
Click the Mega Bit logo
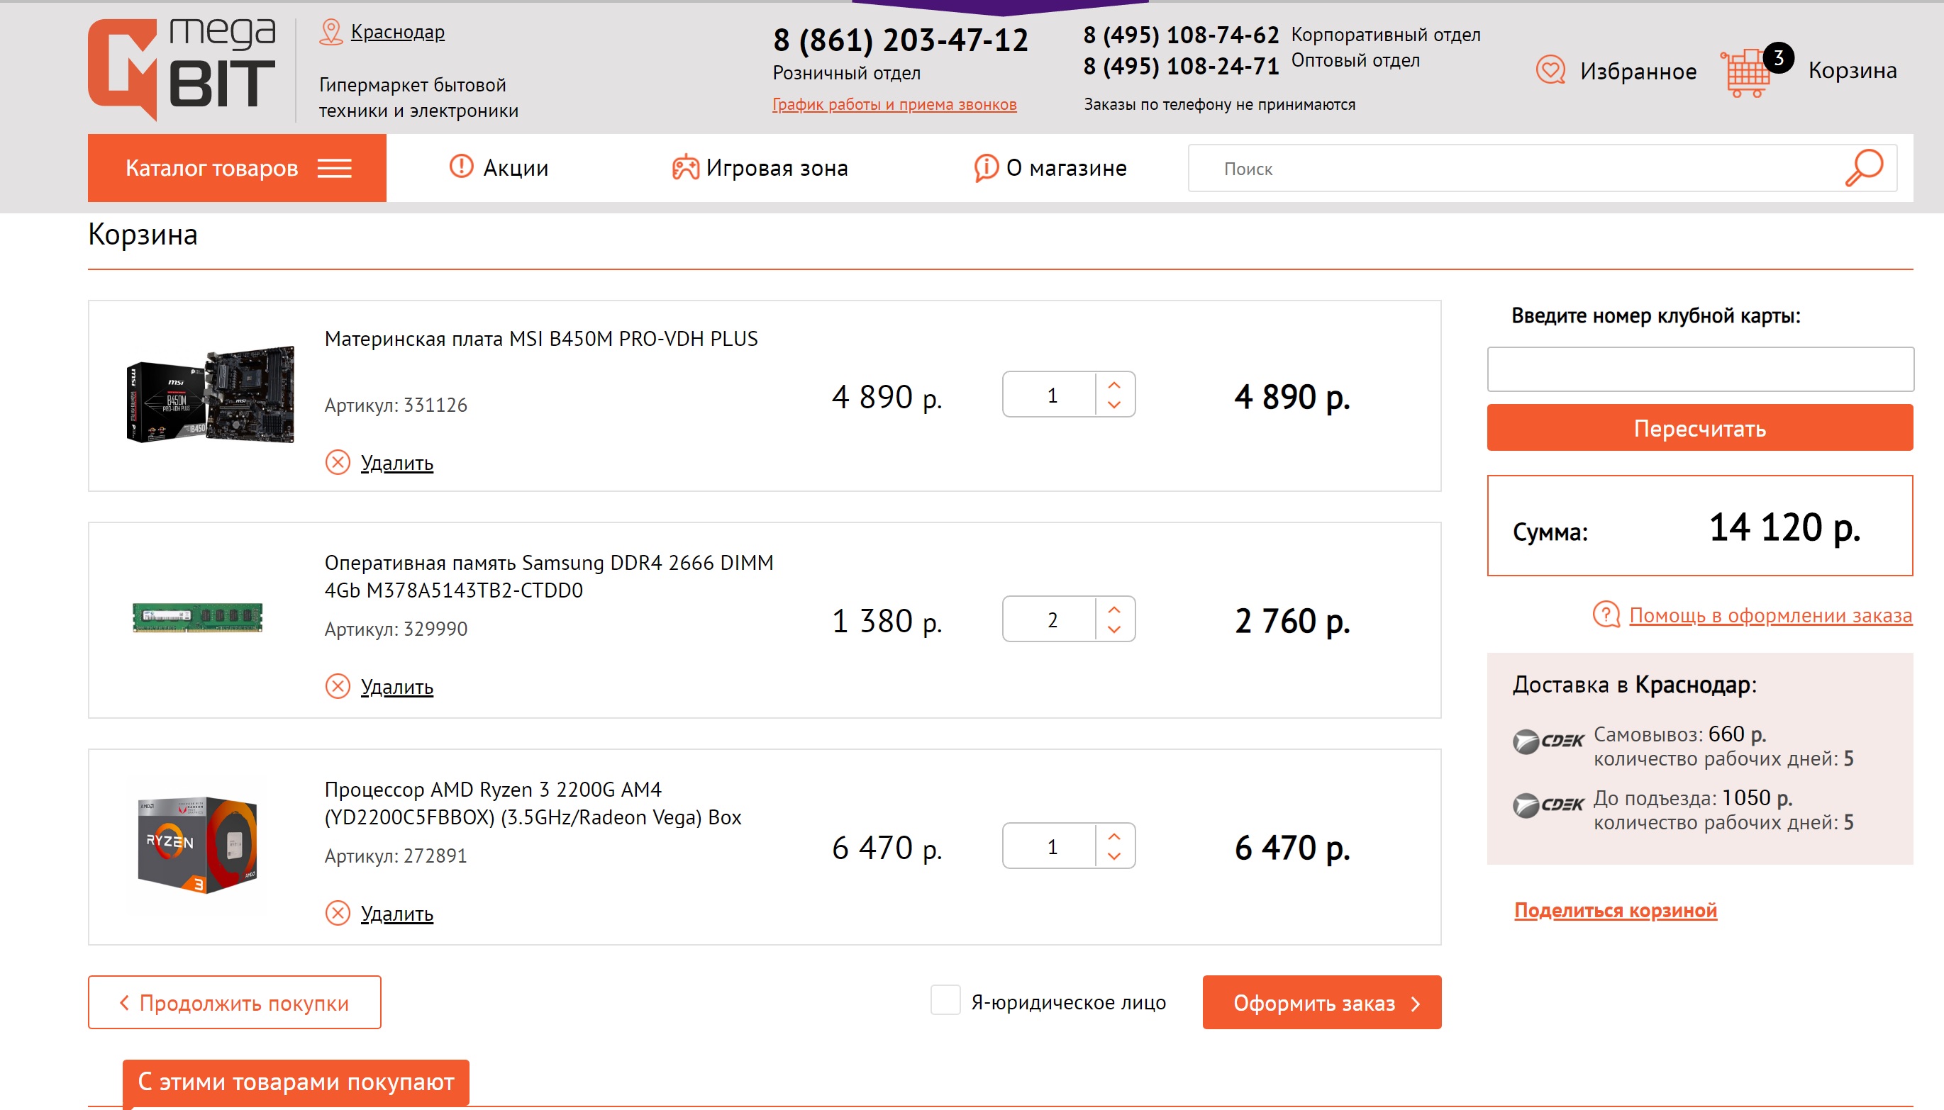182,69
